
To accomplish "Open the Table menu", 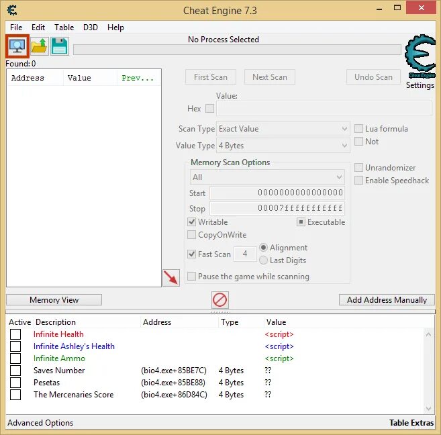I will pyautogui.click(x=64, y=28).
